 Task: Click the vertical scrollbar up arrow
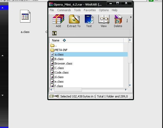pyautogui.click(x=130, y=40)
